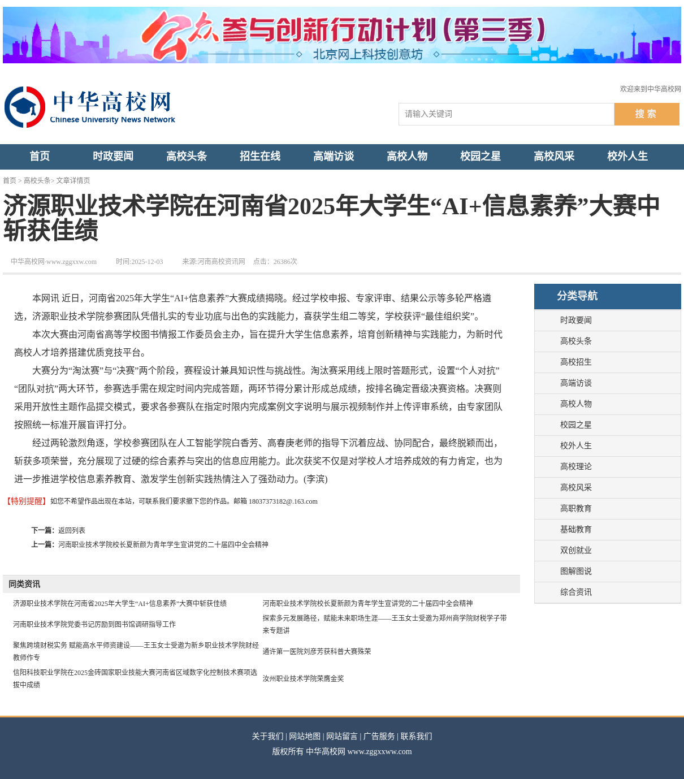Open previous article about 夏新颜校长
684x779 pixels.
[x=163, y=545]
